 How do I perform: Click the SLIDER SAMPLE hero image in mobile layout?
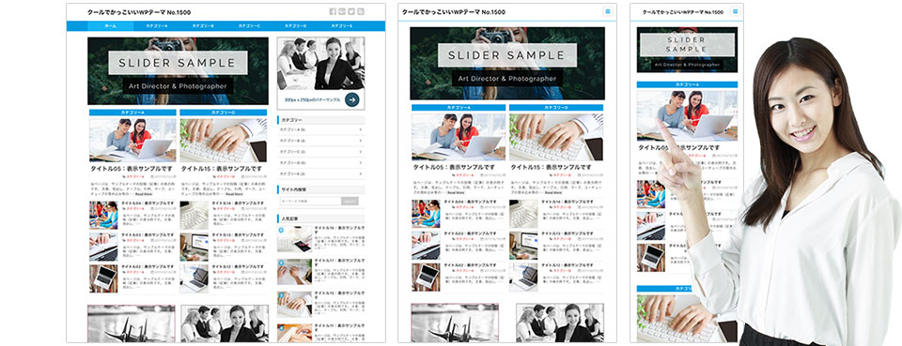point(687,50)
